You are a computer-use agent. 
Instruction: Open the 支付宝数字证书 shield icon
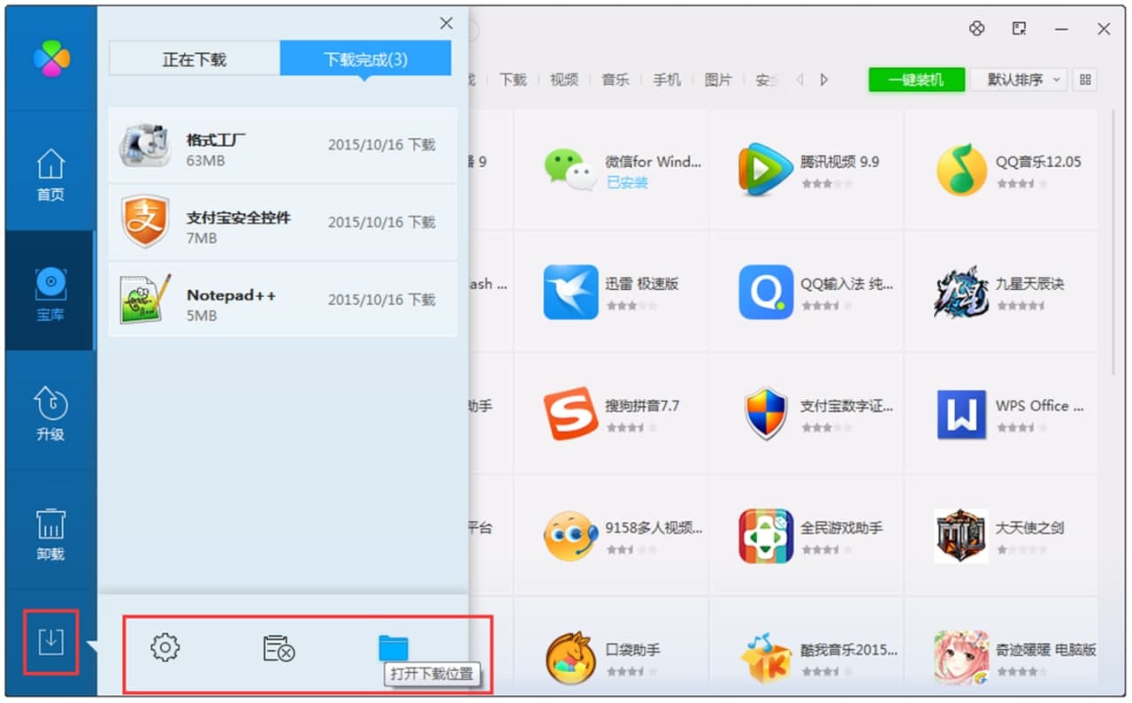766,413
